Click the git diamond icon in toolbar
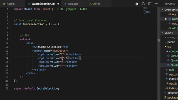This screenshot has width=178, height=100. [x=137, y=4]
